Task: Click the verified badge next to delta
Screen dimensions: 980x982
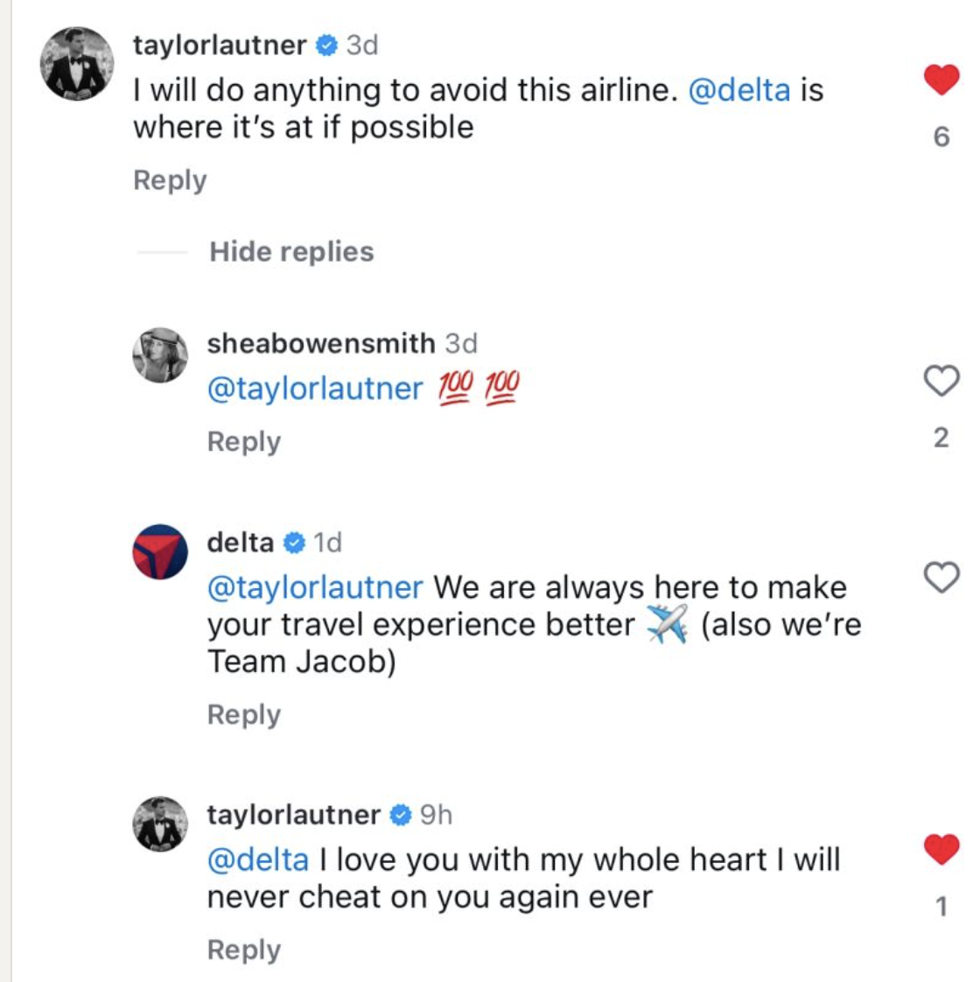Action: pyautogui.click(x=292, y=543)
